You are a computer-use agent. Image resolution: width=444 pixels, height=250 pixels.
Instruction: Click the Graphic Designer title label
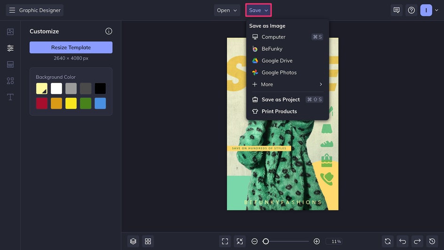[40, 10]
